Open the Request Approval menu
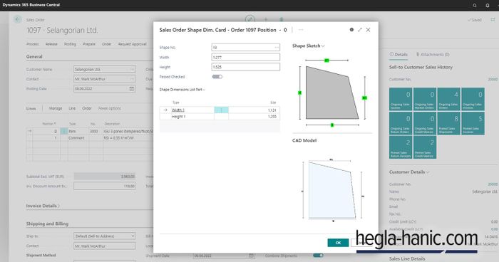Viewport: 499px width, 262px height. (132, 44)
